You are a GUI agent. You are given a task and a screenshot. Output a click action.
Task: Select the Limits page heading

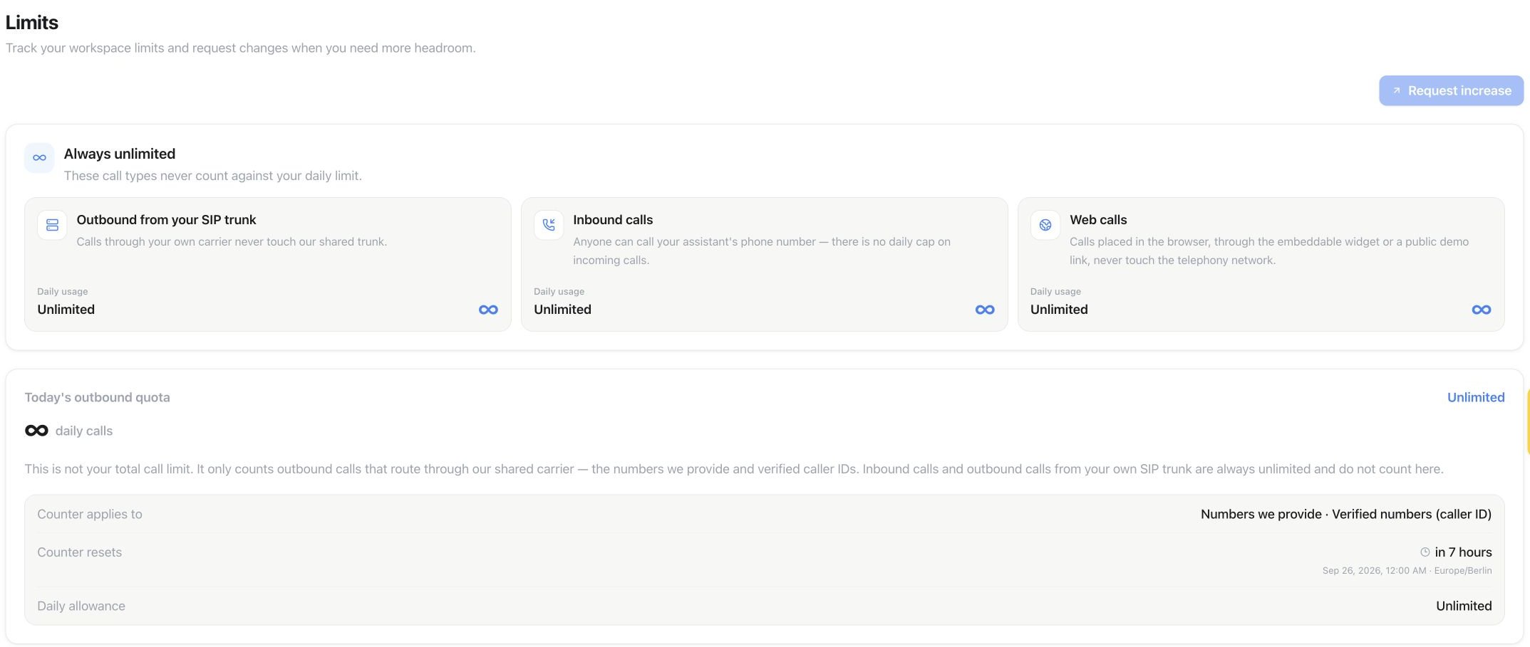coord(32,22)
